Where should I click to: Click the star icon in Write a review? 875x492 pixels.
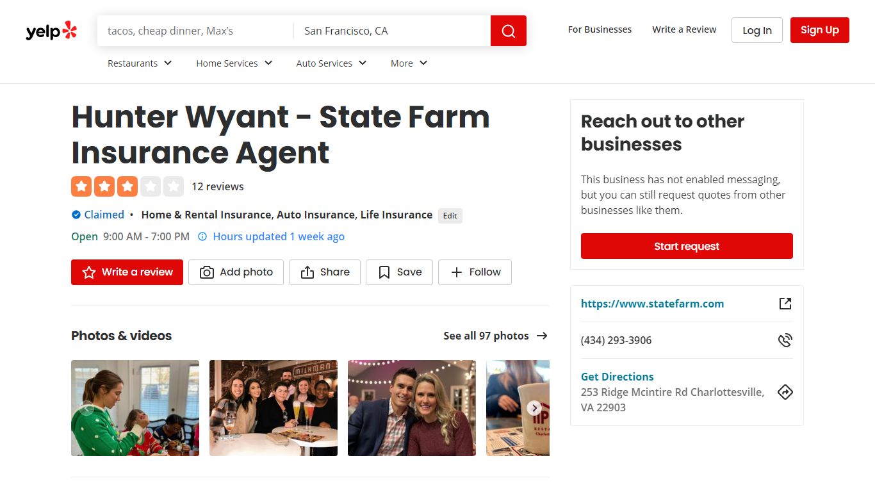click(89, 272)
